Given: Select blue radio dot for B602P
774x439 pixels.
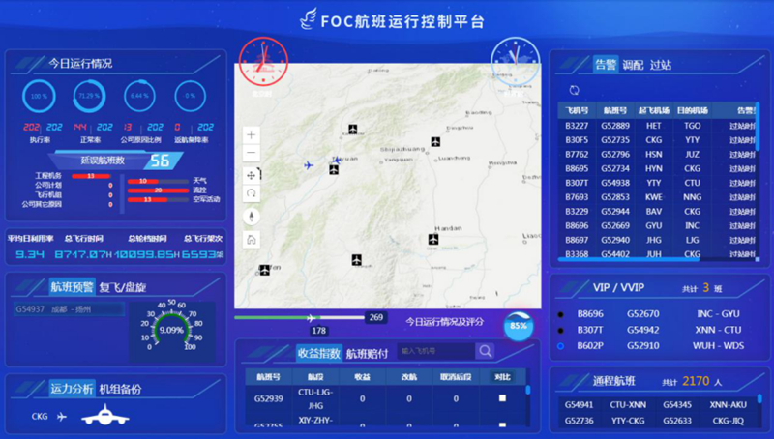Looking at the screenshot, I should coord(561,346).
